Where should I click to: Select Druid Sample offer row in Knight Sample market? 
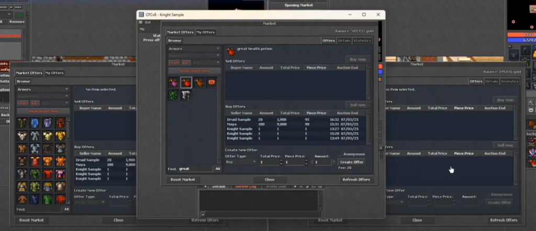click(295, 120)
